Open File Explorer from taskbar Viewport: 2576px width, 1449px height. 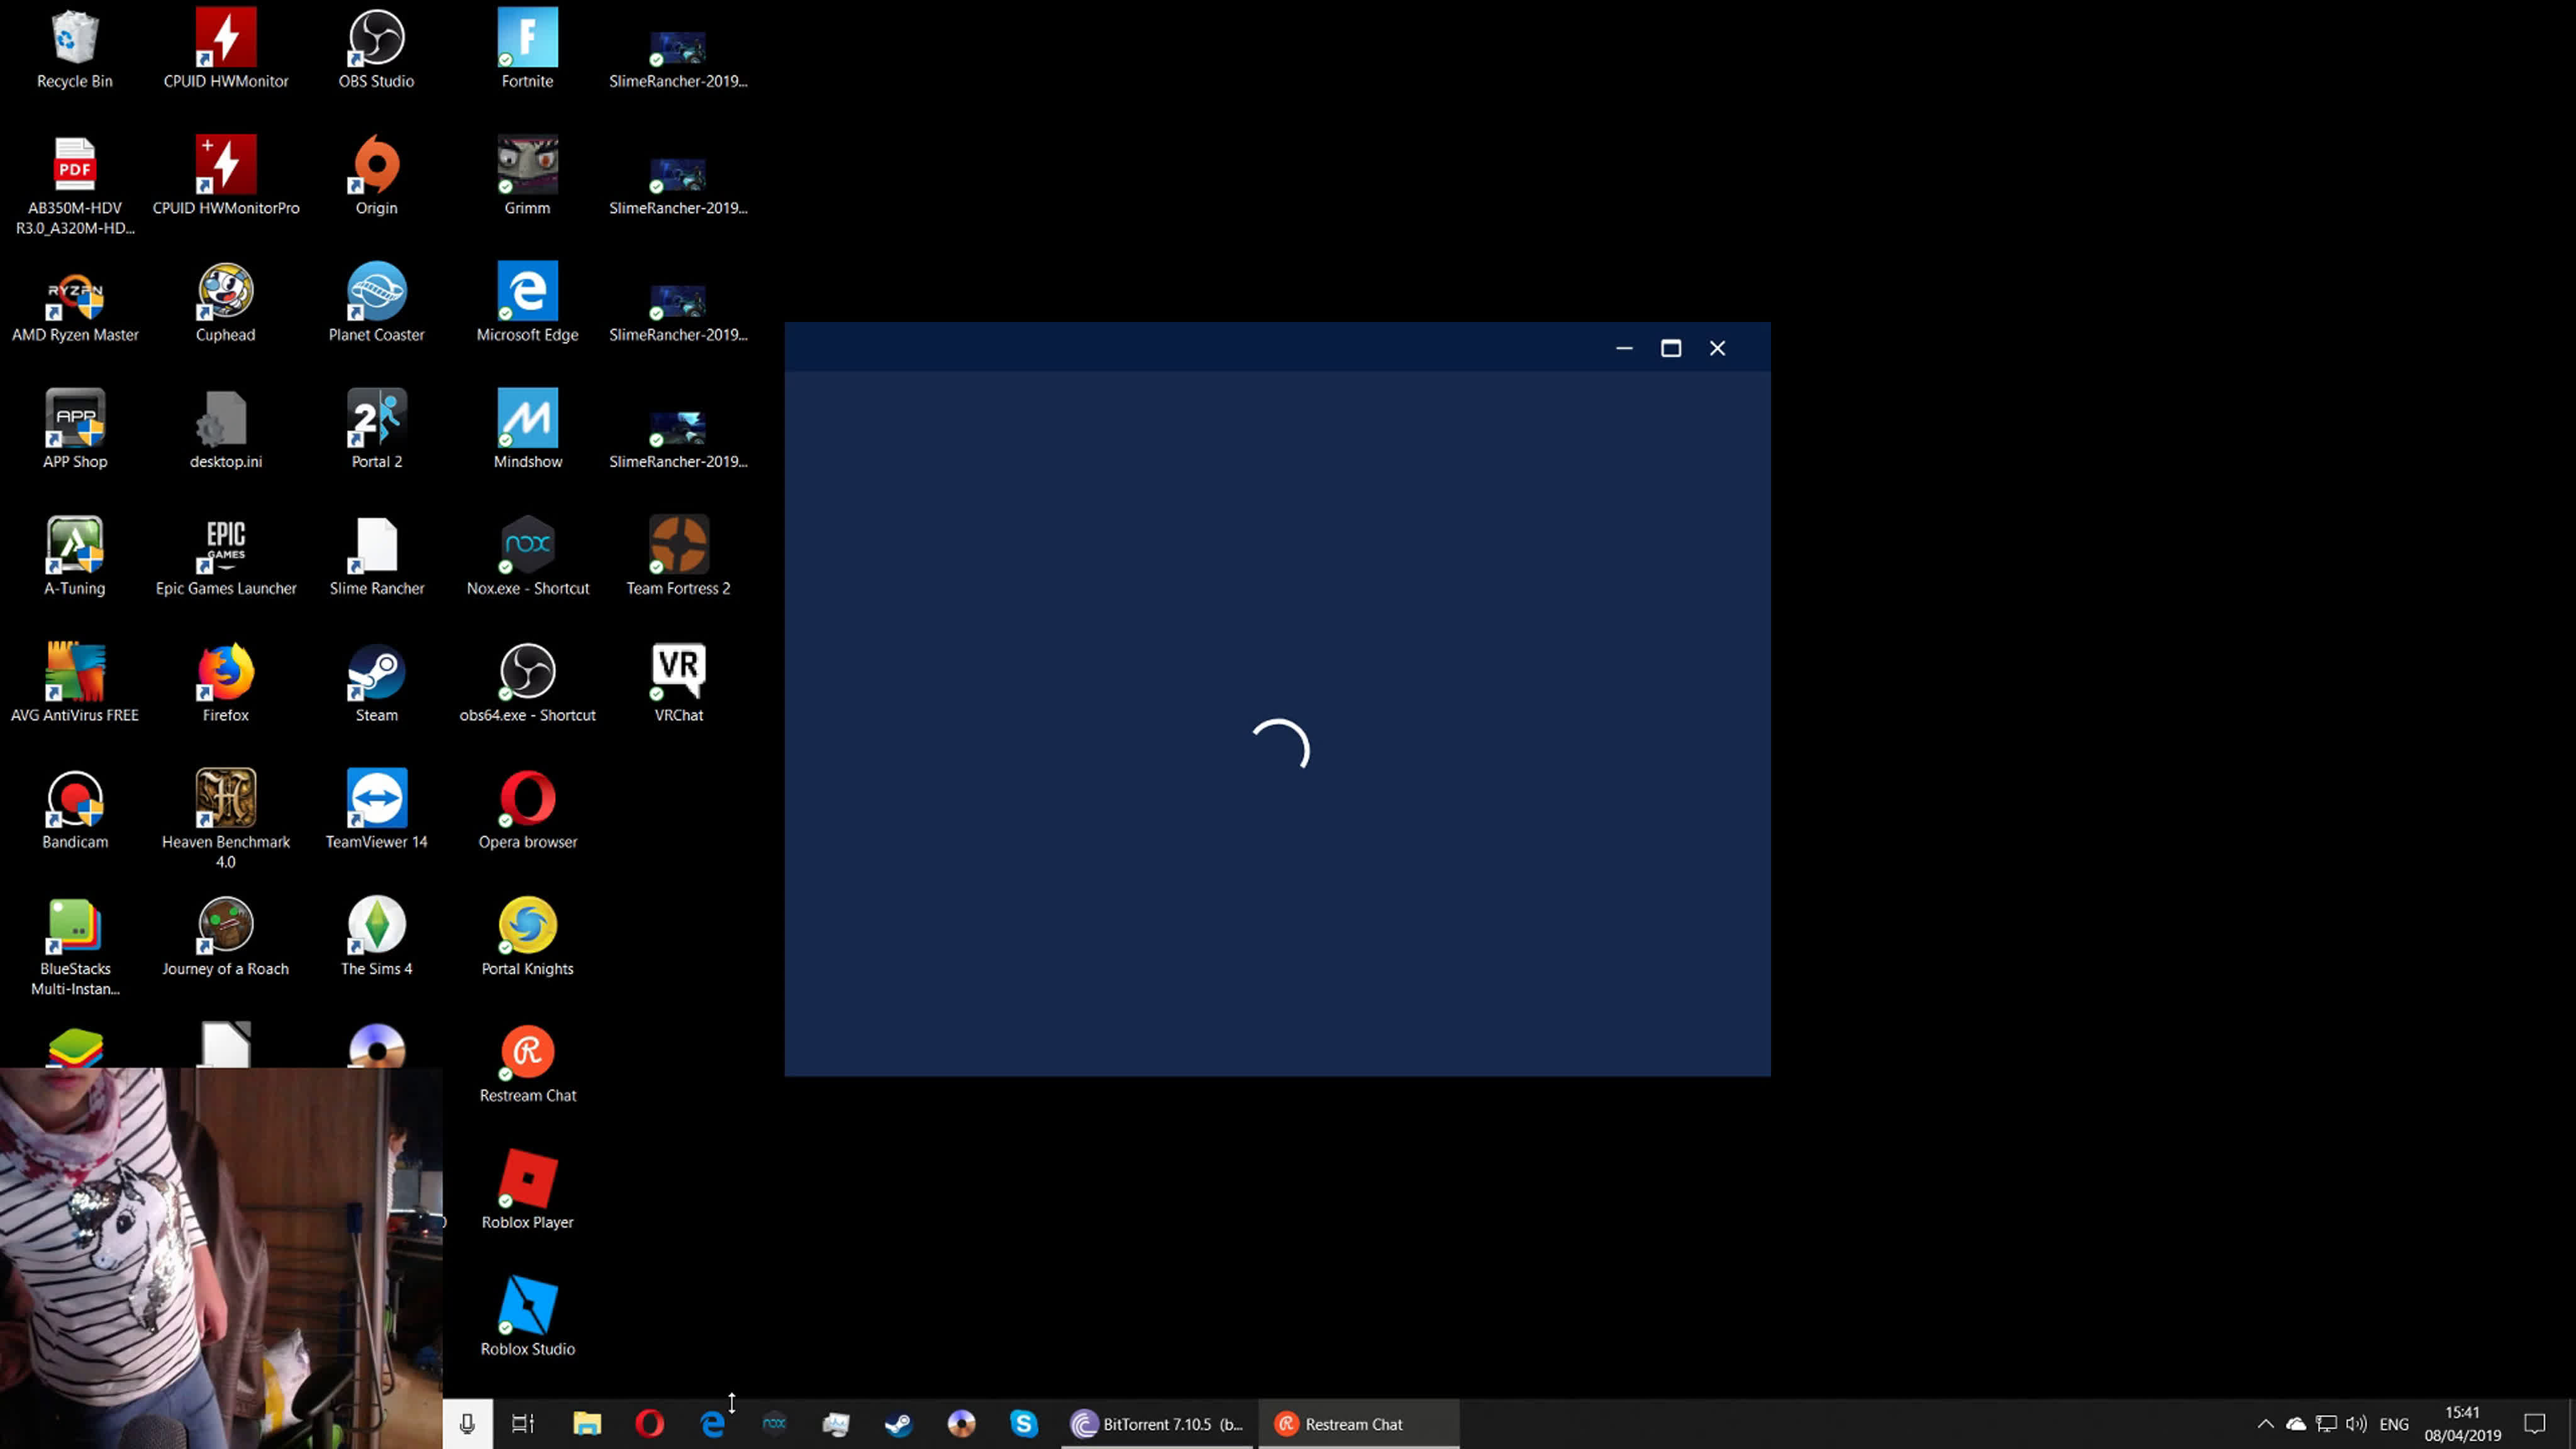coord(587,1424)
